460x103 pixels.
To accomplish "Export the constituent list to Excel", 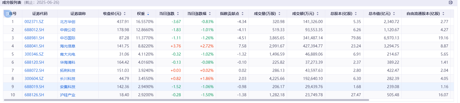I will [451, 2].
